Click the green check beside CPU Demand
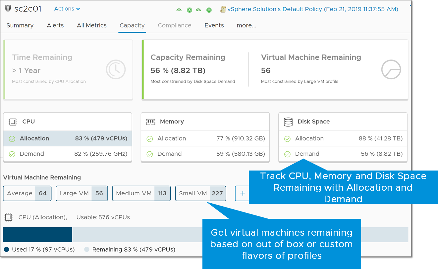This screenshot has height=269, width=438. point(12,154)
